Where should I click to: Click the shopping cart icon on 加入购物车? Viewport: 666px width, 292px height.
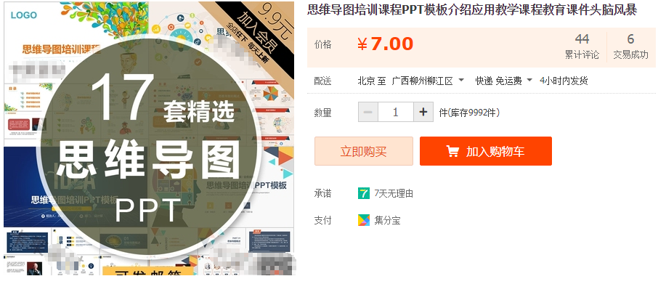(452, 151)
